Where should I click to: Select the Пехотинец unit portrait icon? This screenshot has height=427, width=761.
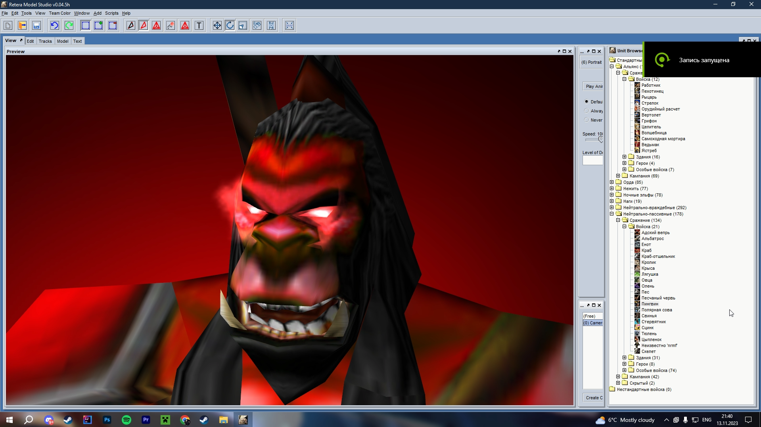click(x=637, y=91)
